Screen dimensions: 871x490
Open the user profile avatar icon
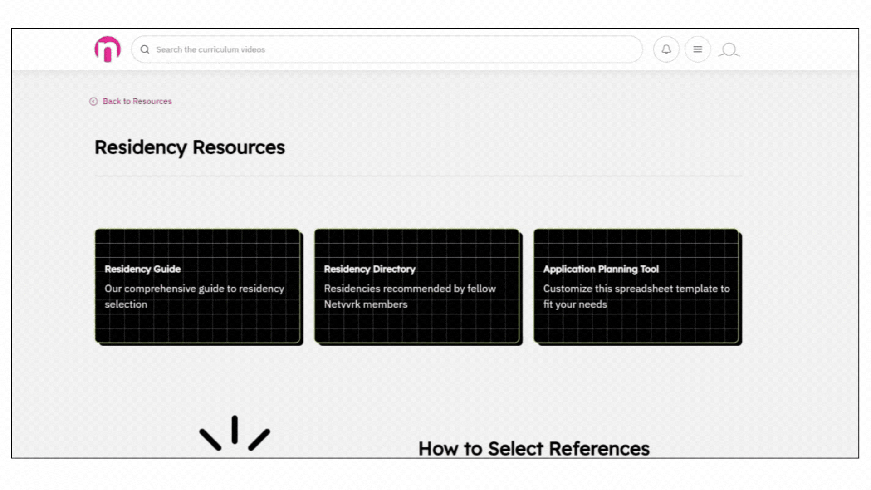(x=729, y=49)
